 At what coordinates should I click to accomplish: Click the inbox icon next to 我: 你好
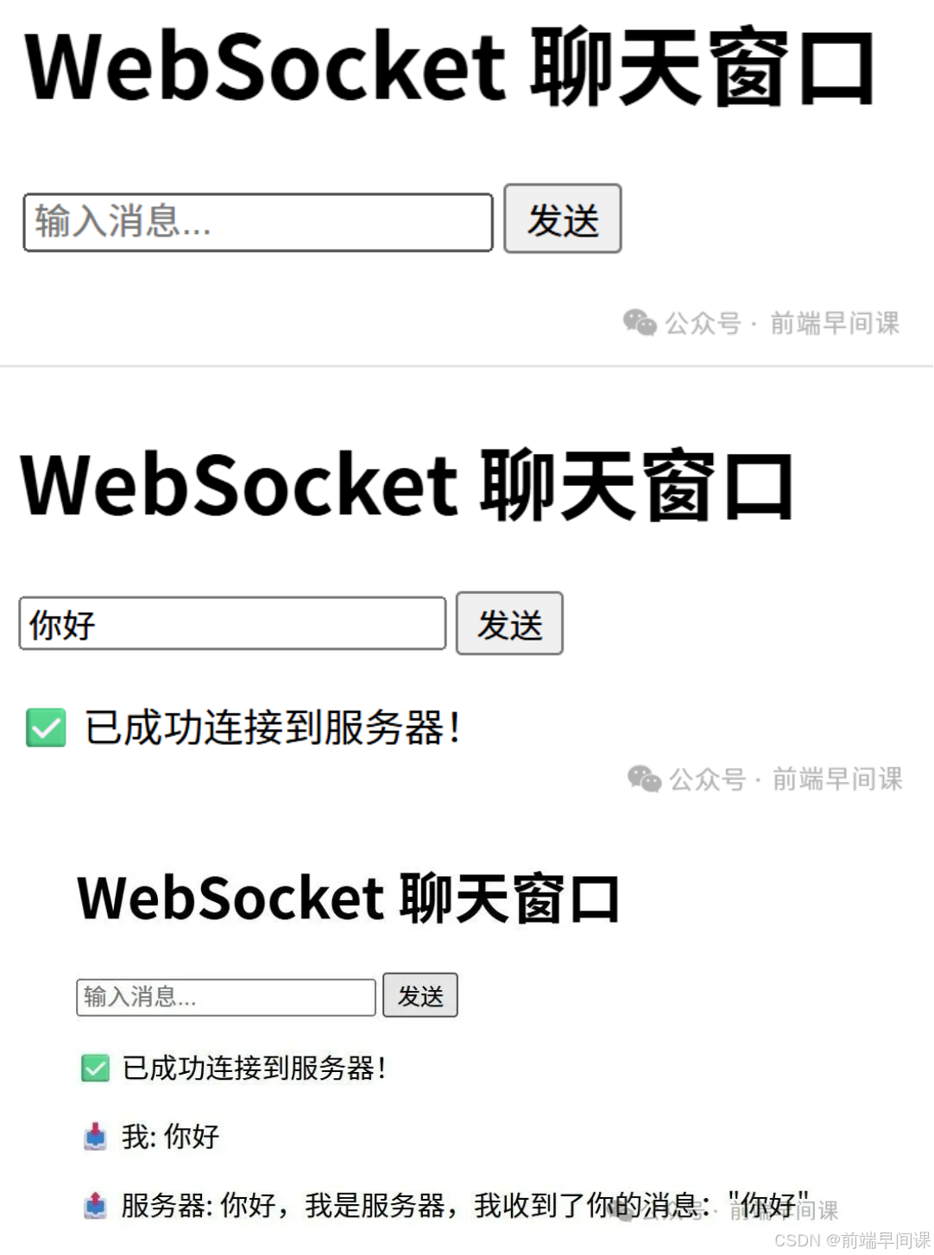[95, 1137]
